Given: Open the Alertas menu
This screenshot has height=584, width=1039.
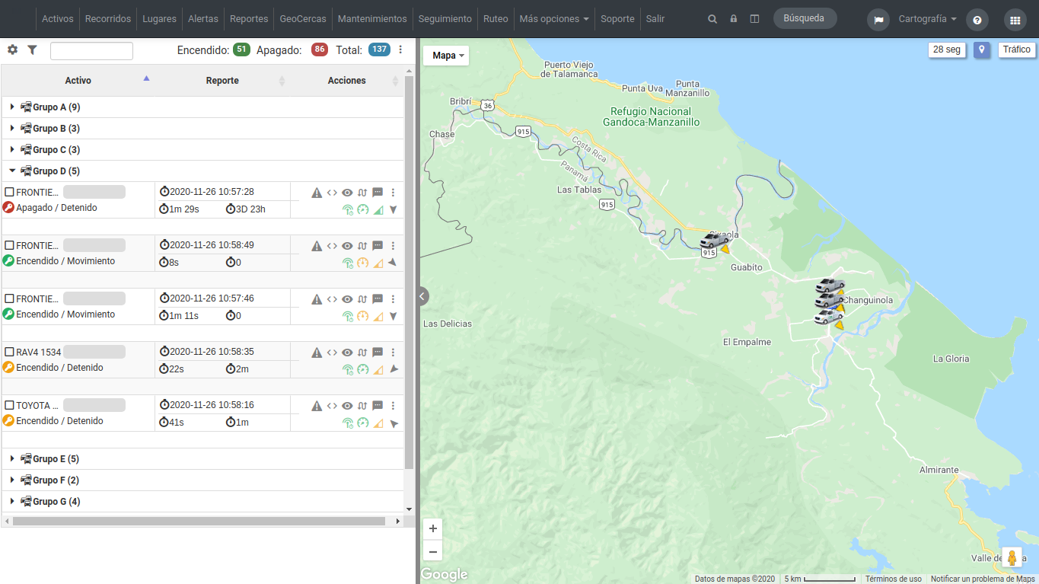Looking at the screenshot, I should point(203,19).
